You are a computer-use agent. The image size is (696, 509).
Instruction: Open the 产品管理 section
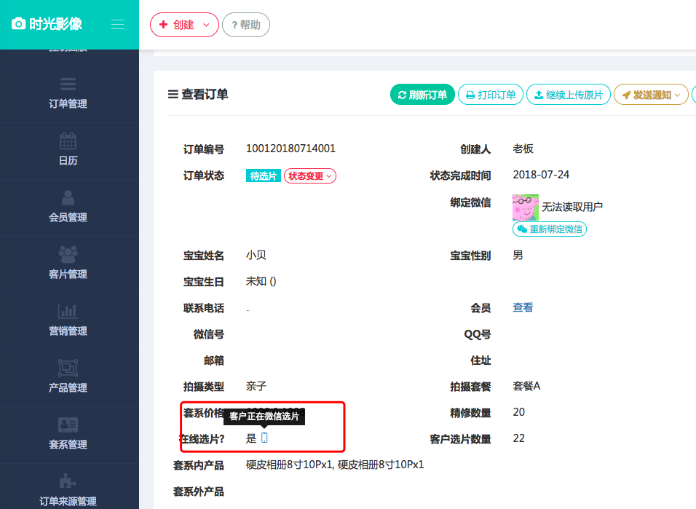[69, 377]
